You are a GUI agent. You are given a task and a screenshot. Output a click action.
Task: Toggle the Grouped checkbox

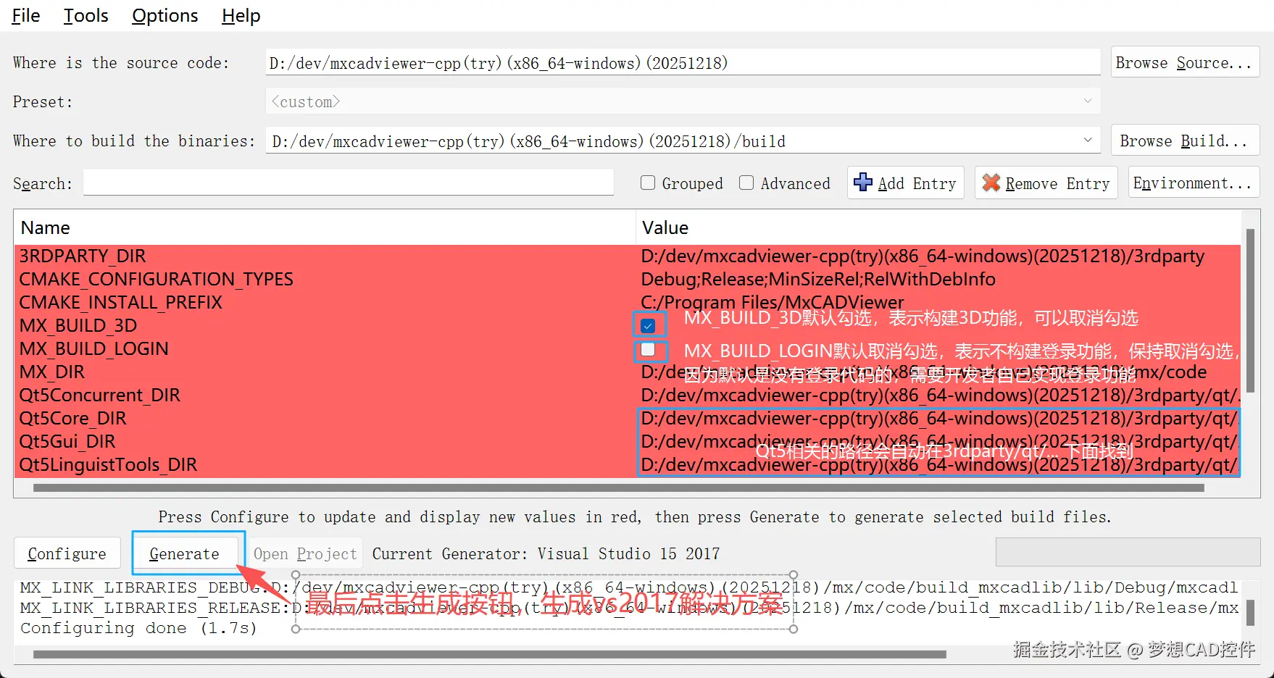pyautogui.click(x=648, y=183)
